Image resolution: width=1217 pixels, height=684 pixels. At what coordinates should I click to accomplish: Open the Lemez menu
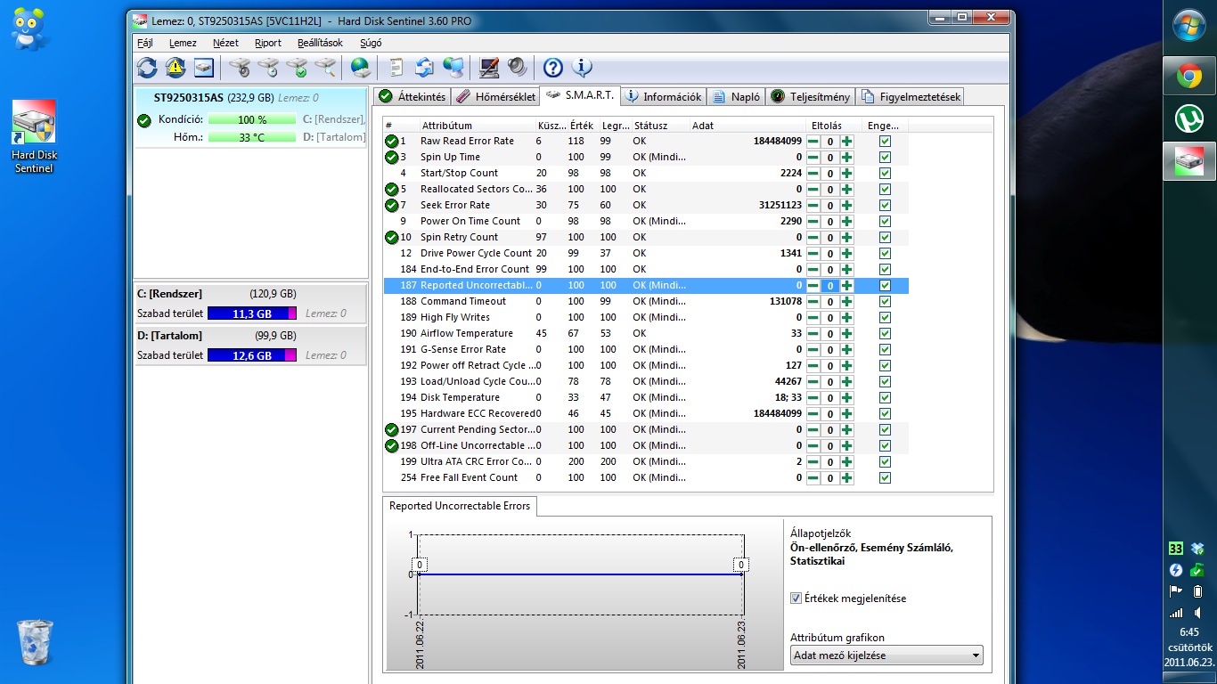click(x=183, y=43)
